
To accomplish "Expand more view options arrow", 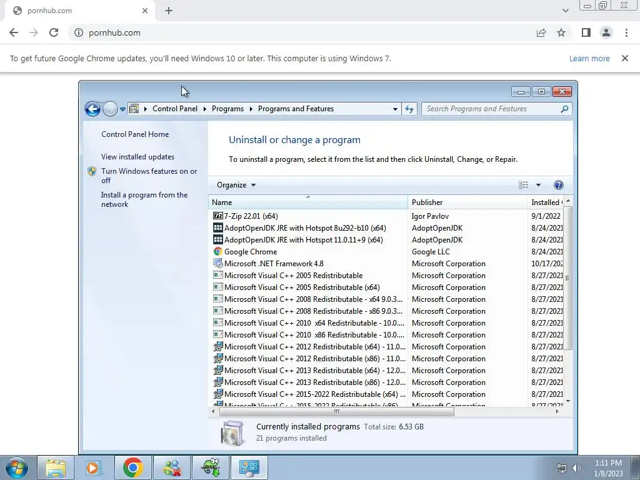I will [538, 185].
